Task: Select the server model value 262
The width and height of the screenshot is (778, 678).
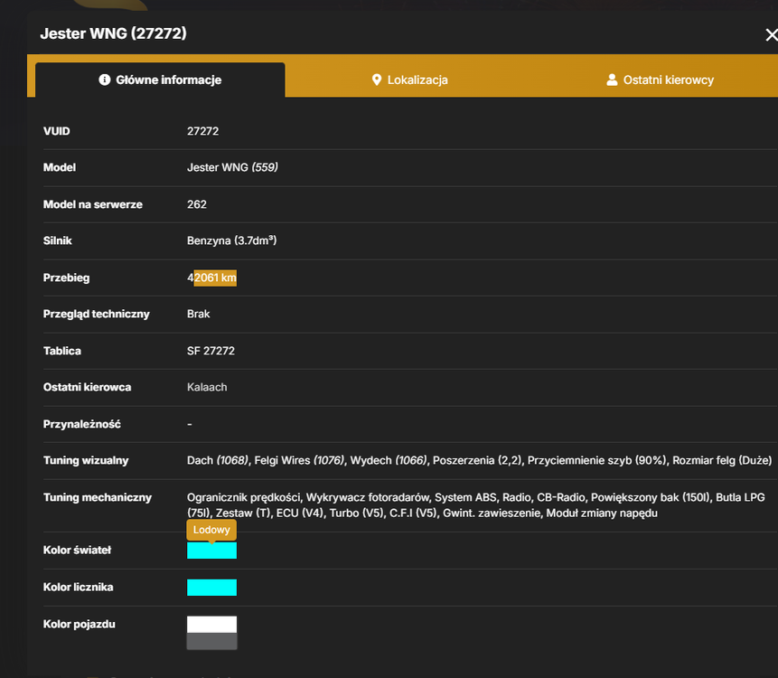Action: click(196, 204)
